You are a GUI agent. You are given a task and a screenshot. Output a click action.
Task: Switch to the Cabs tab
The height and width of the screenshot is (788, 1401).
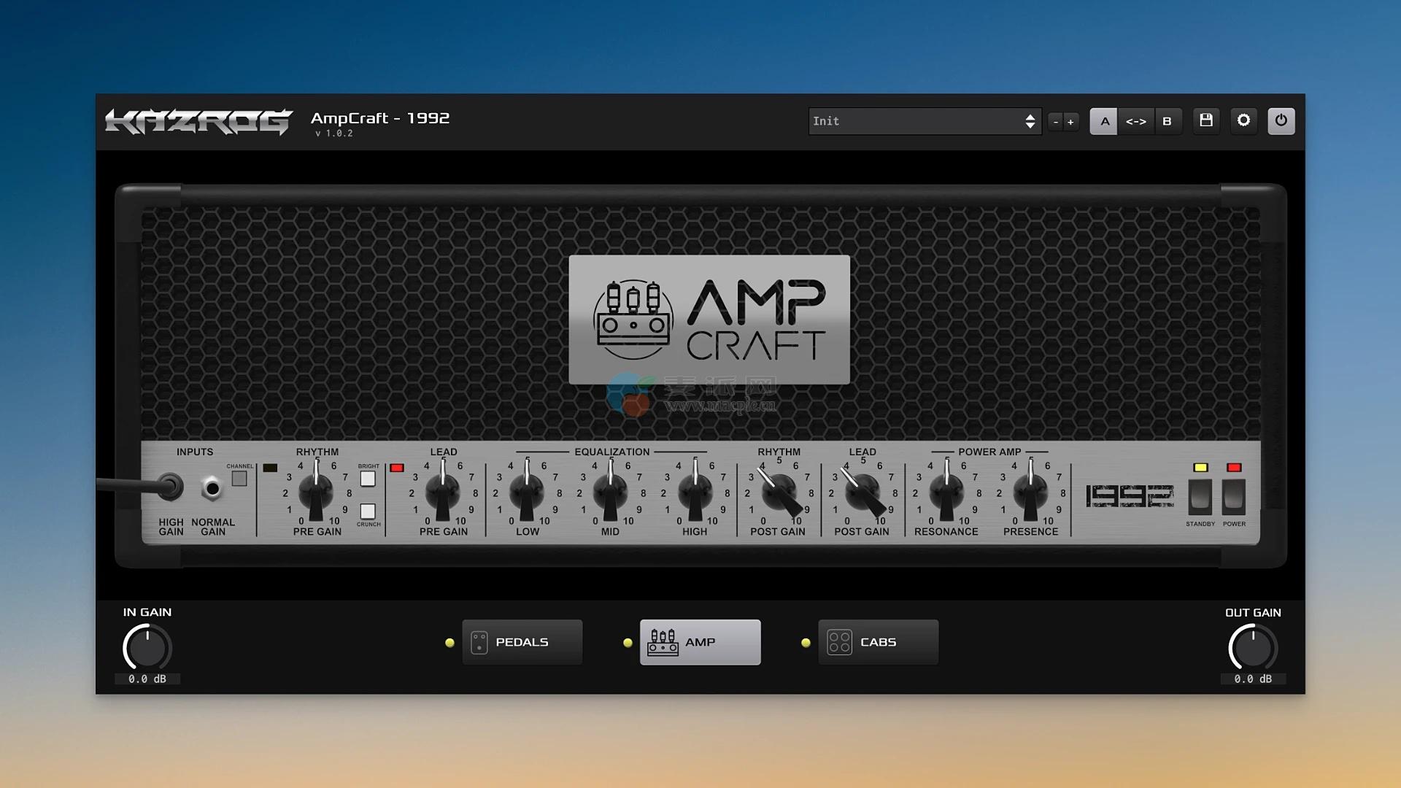pyautogui.click(x=877, y=642)
